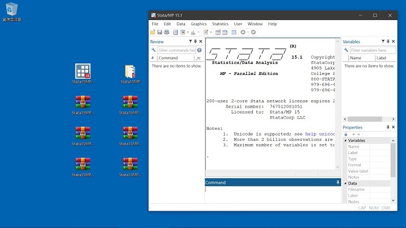Toggle auto-hide pin on Variables panel

click(387, 42)
